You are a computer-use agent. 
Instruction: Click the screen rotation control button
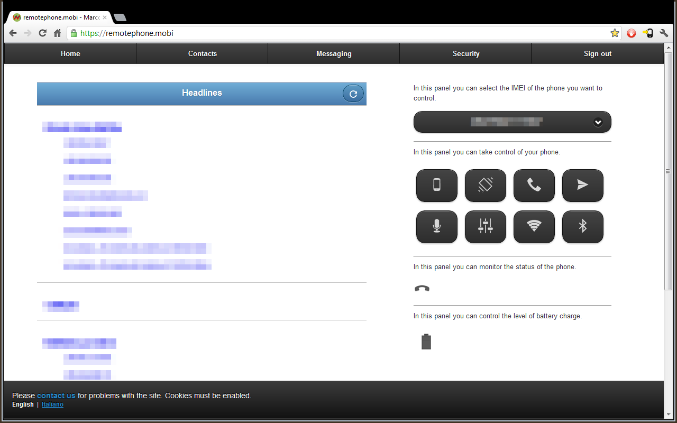pos(486,185)
